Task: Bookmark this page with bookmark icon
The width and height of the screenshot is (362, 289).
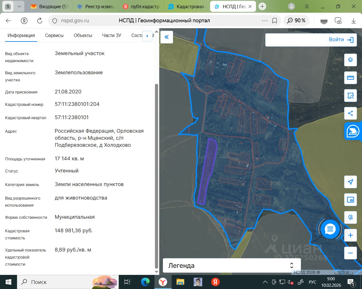Action: point(274,21)
